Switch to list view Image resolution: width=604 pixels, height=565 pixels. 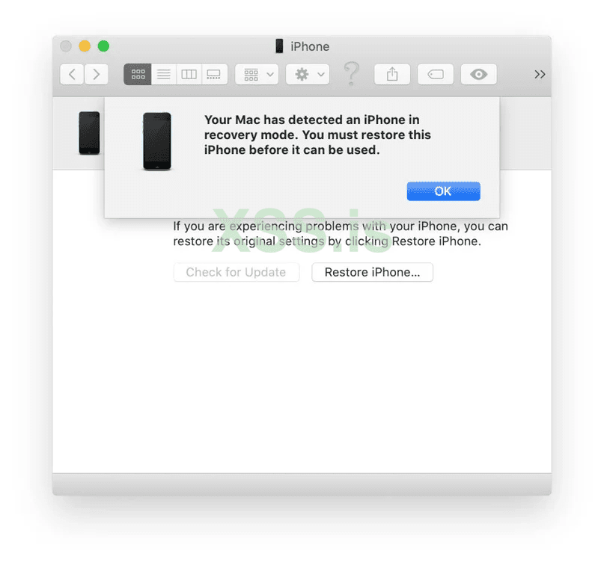point(164,74)
